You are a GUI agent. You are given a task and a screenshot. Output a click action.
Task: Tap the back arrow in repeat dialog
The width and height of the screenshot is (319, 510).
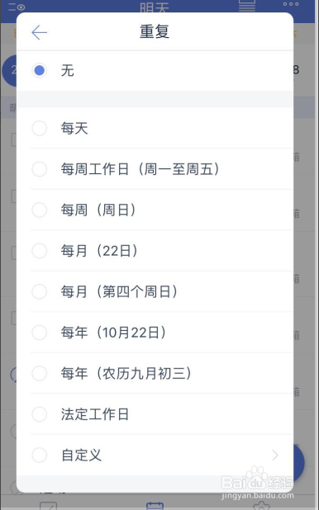[40, 32]
